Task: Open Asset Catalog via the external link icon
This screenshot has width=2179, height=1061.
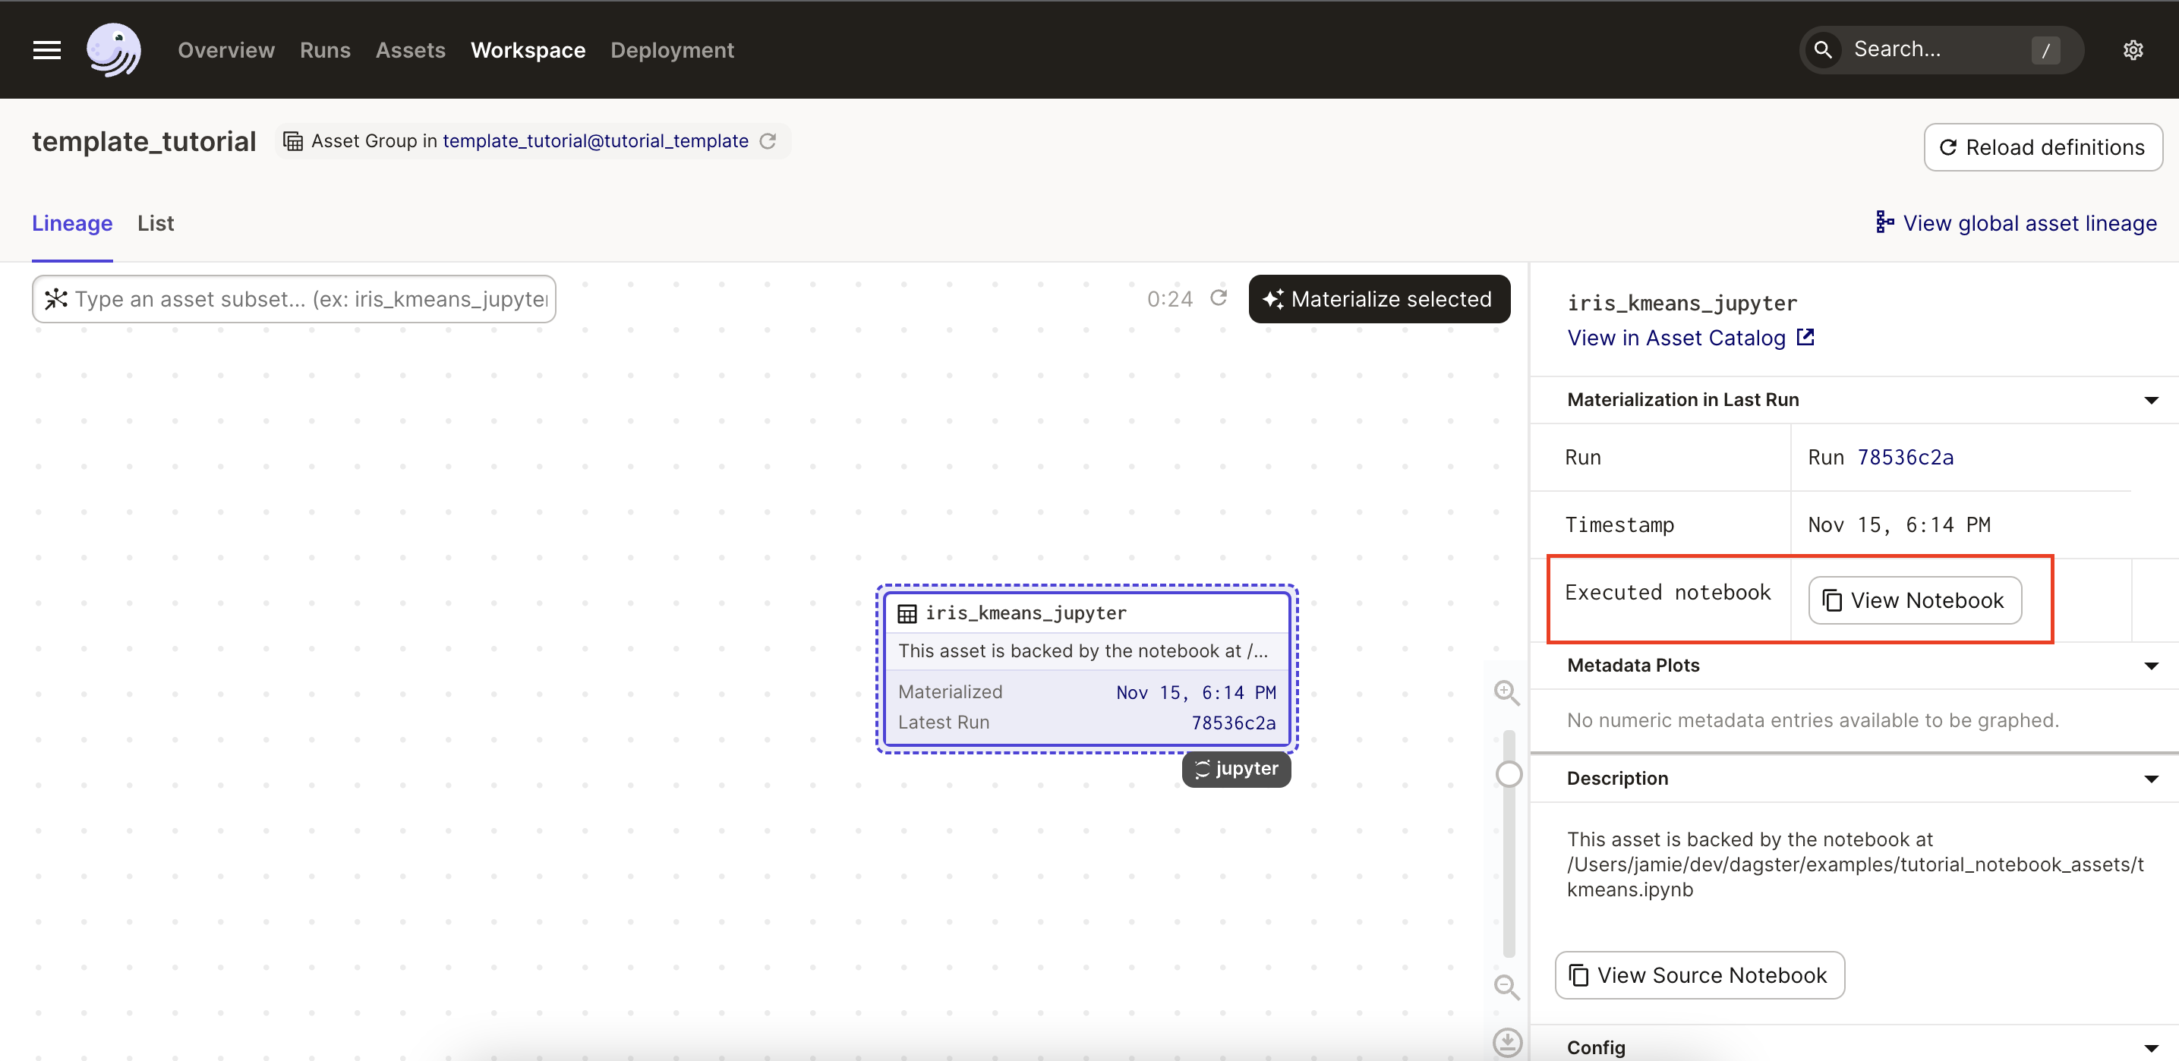Action: click(1806, 337)
